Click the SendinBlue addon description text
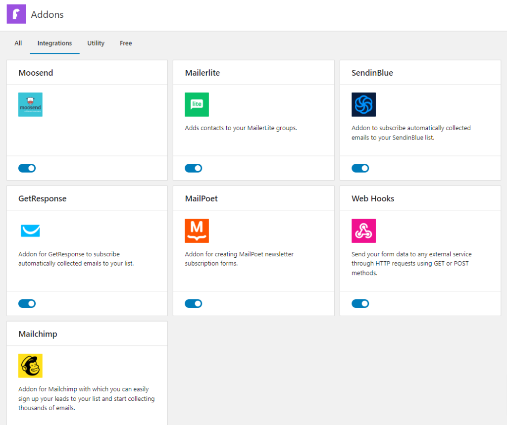 click(x=411, y=133)
